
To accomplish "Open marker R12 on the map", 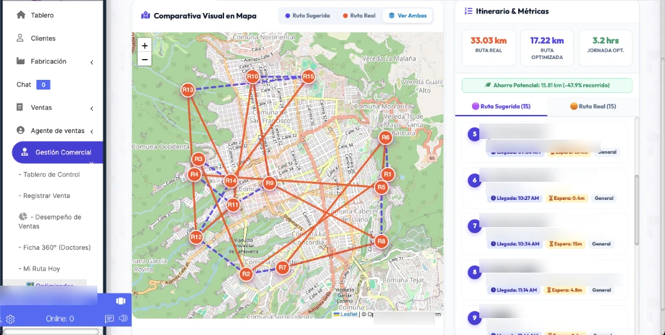I will 196,237.
